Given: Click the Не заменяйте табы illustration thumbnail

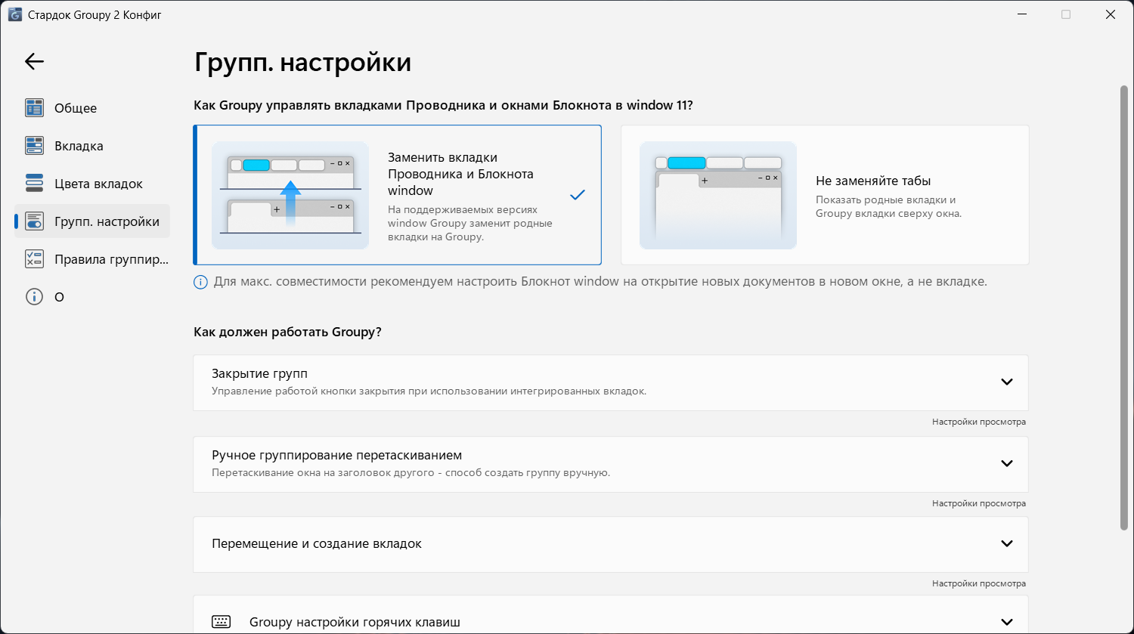Looking at the screenshot, I should [x=718, y=195].
